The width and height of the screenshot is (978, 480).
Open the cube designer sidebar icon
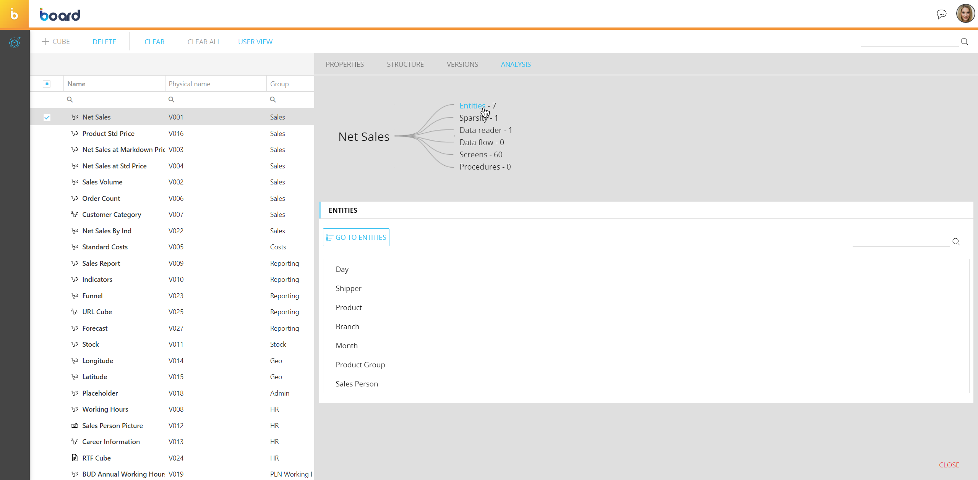pos(15,42)
